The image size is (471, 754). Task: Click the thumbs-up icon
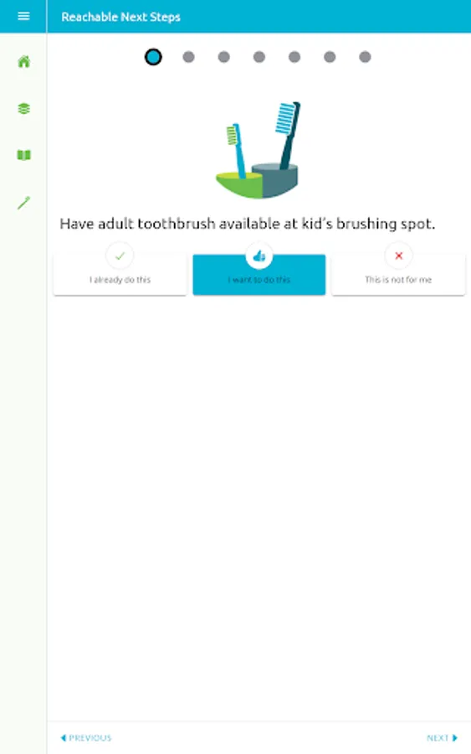(x=259, y=256)
